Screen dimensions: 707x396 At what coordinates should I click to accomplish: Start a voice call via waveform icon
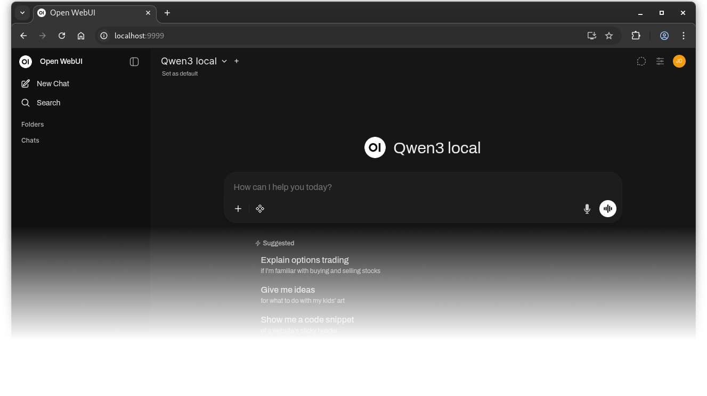point(607,209)
